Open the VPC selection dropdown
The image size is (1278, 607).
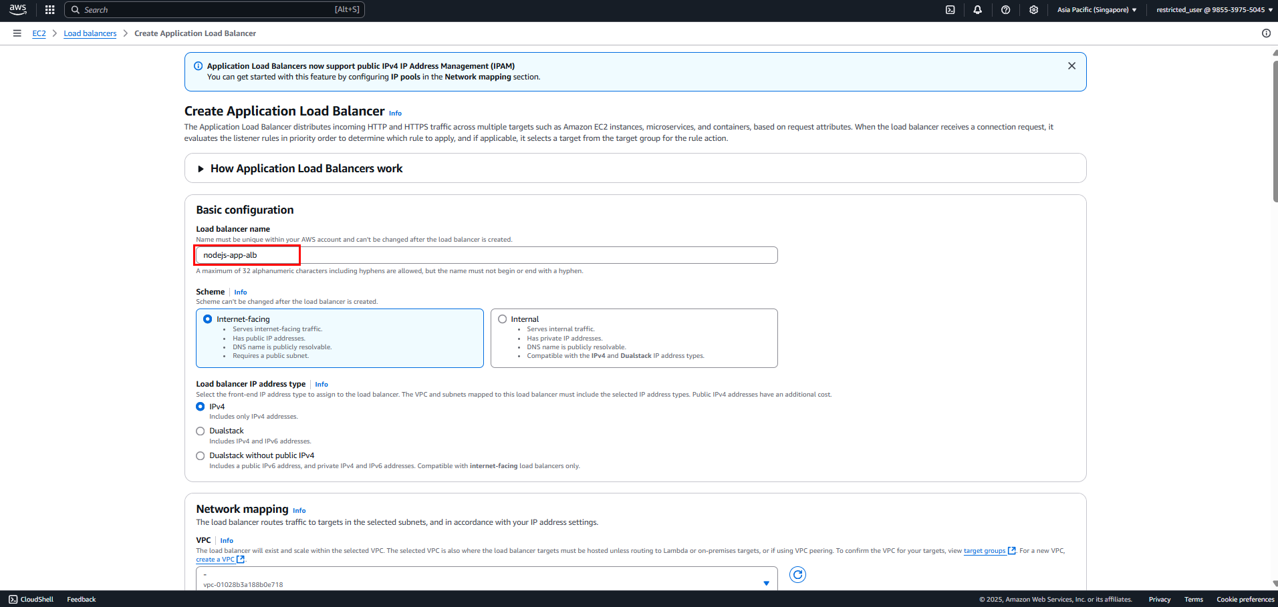point(487,579)
